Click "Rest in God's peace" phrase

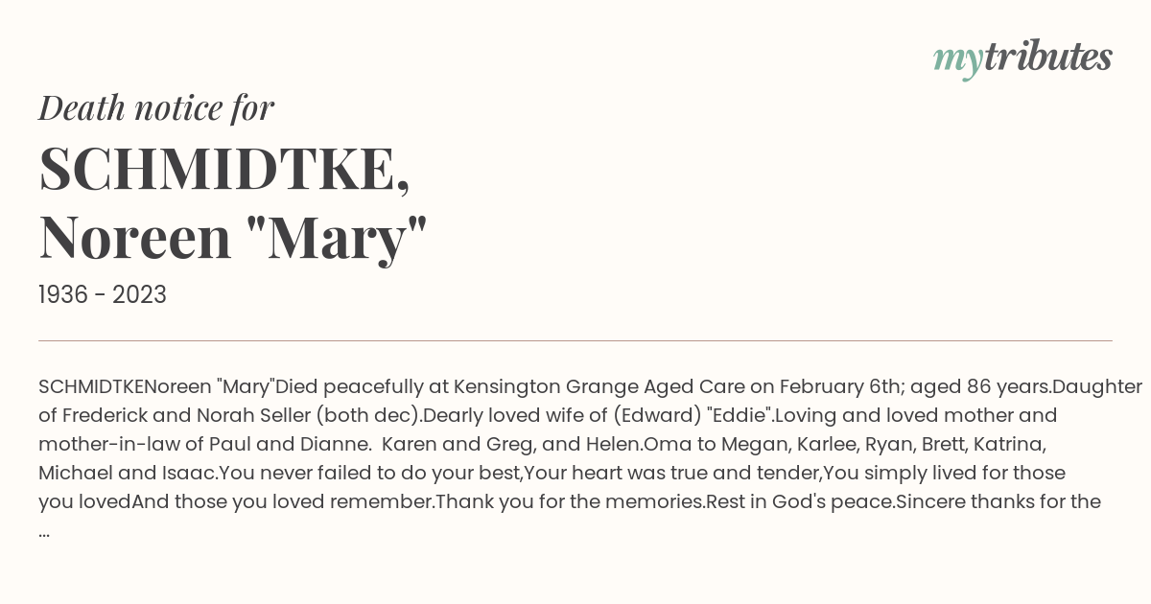pyautogui.click(x=798, y=502)
